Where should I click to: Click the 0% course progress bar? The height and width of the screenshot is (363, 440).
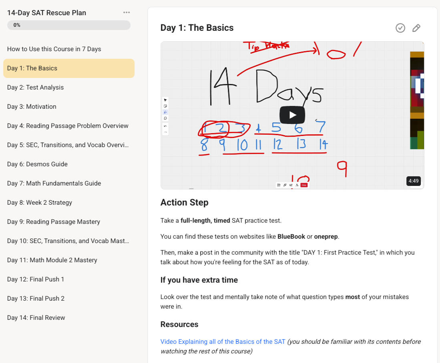click(x=69, y=25)
